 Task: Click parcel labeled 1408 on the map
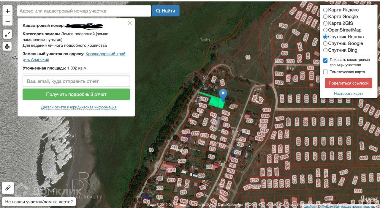(x=171, y=170)
